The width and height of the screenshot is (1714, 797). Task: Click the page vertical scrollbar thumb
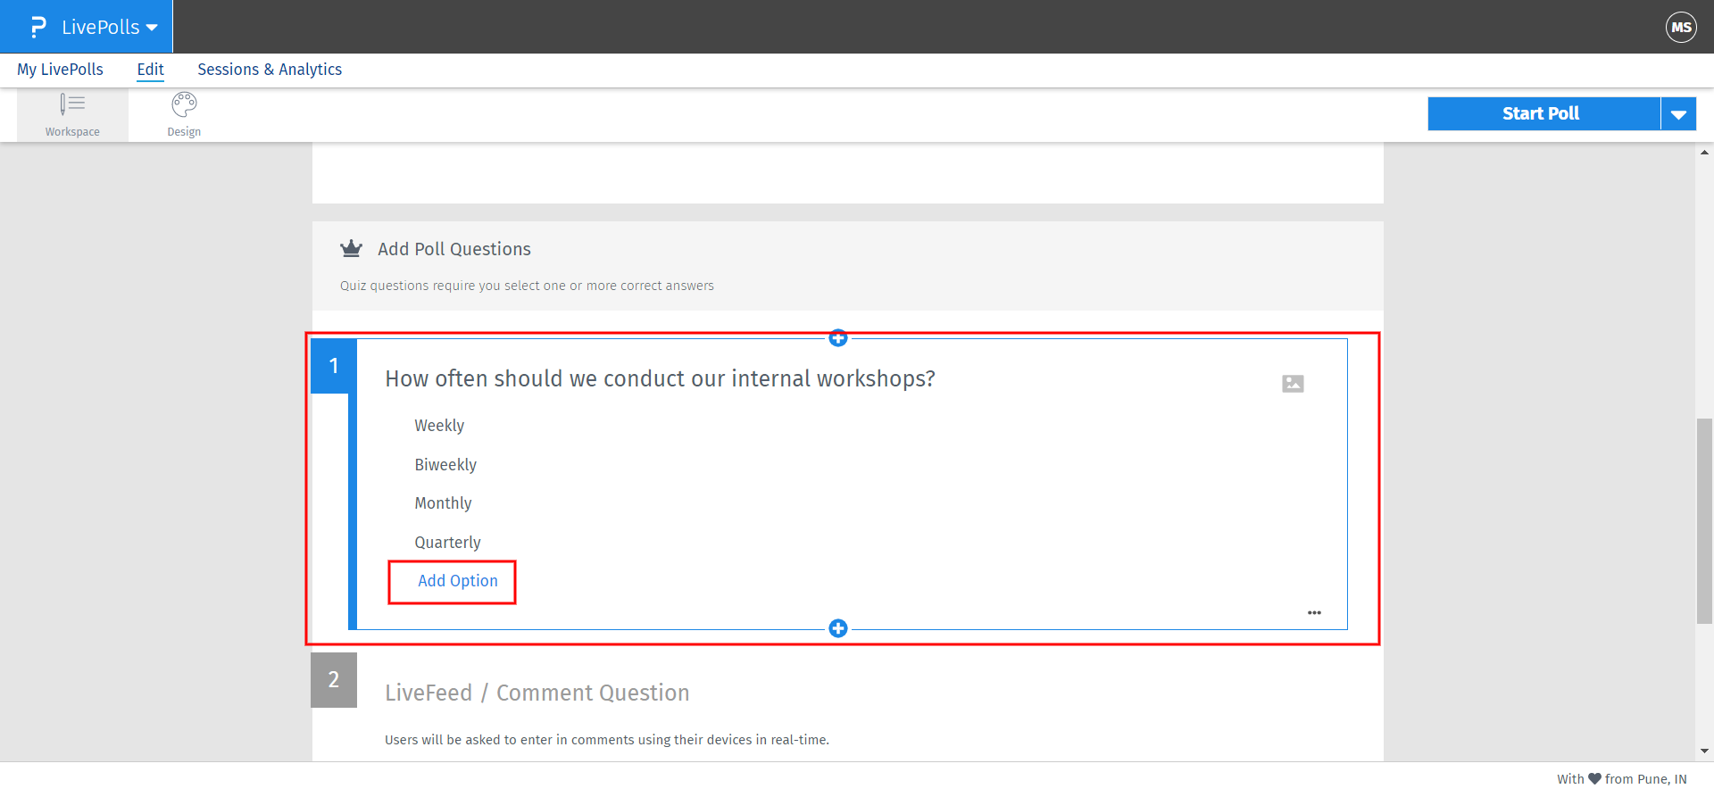click(1704, 520)
